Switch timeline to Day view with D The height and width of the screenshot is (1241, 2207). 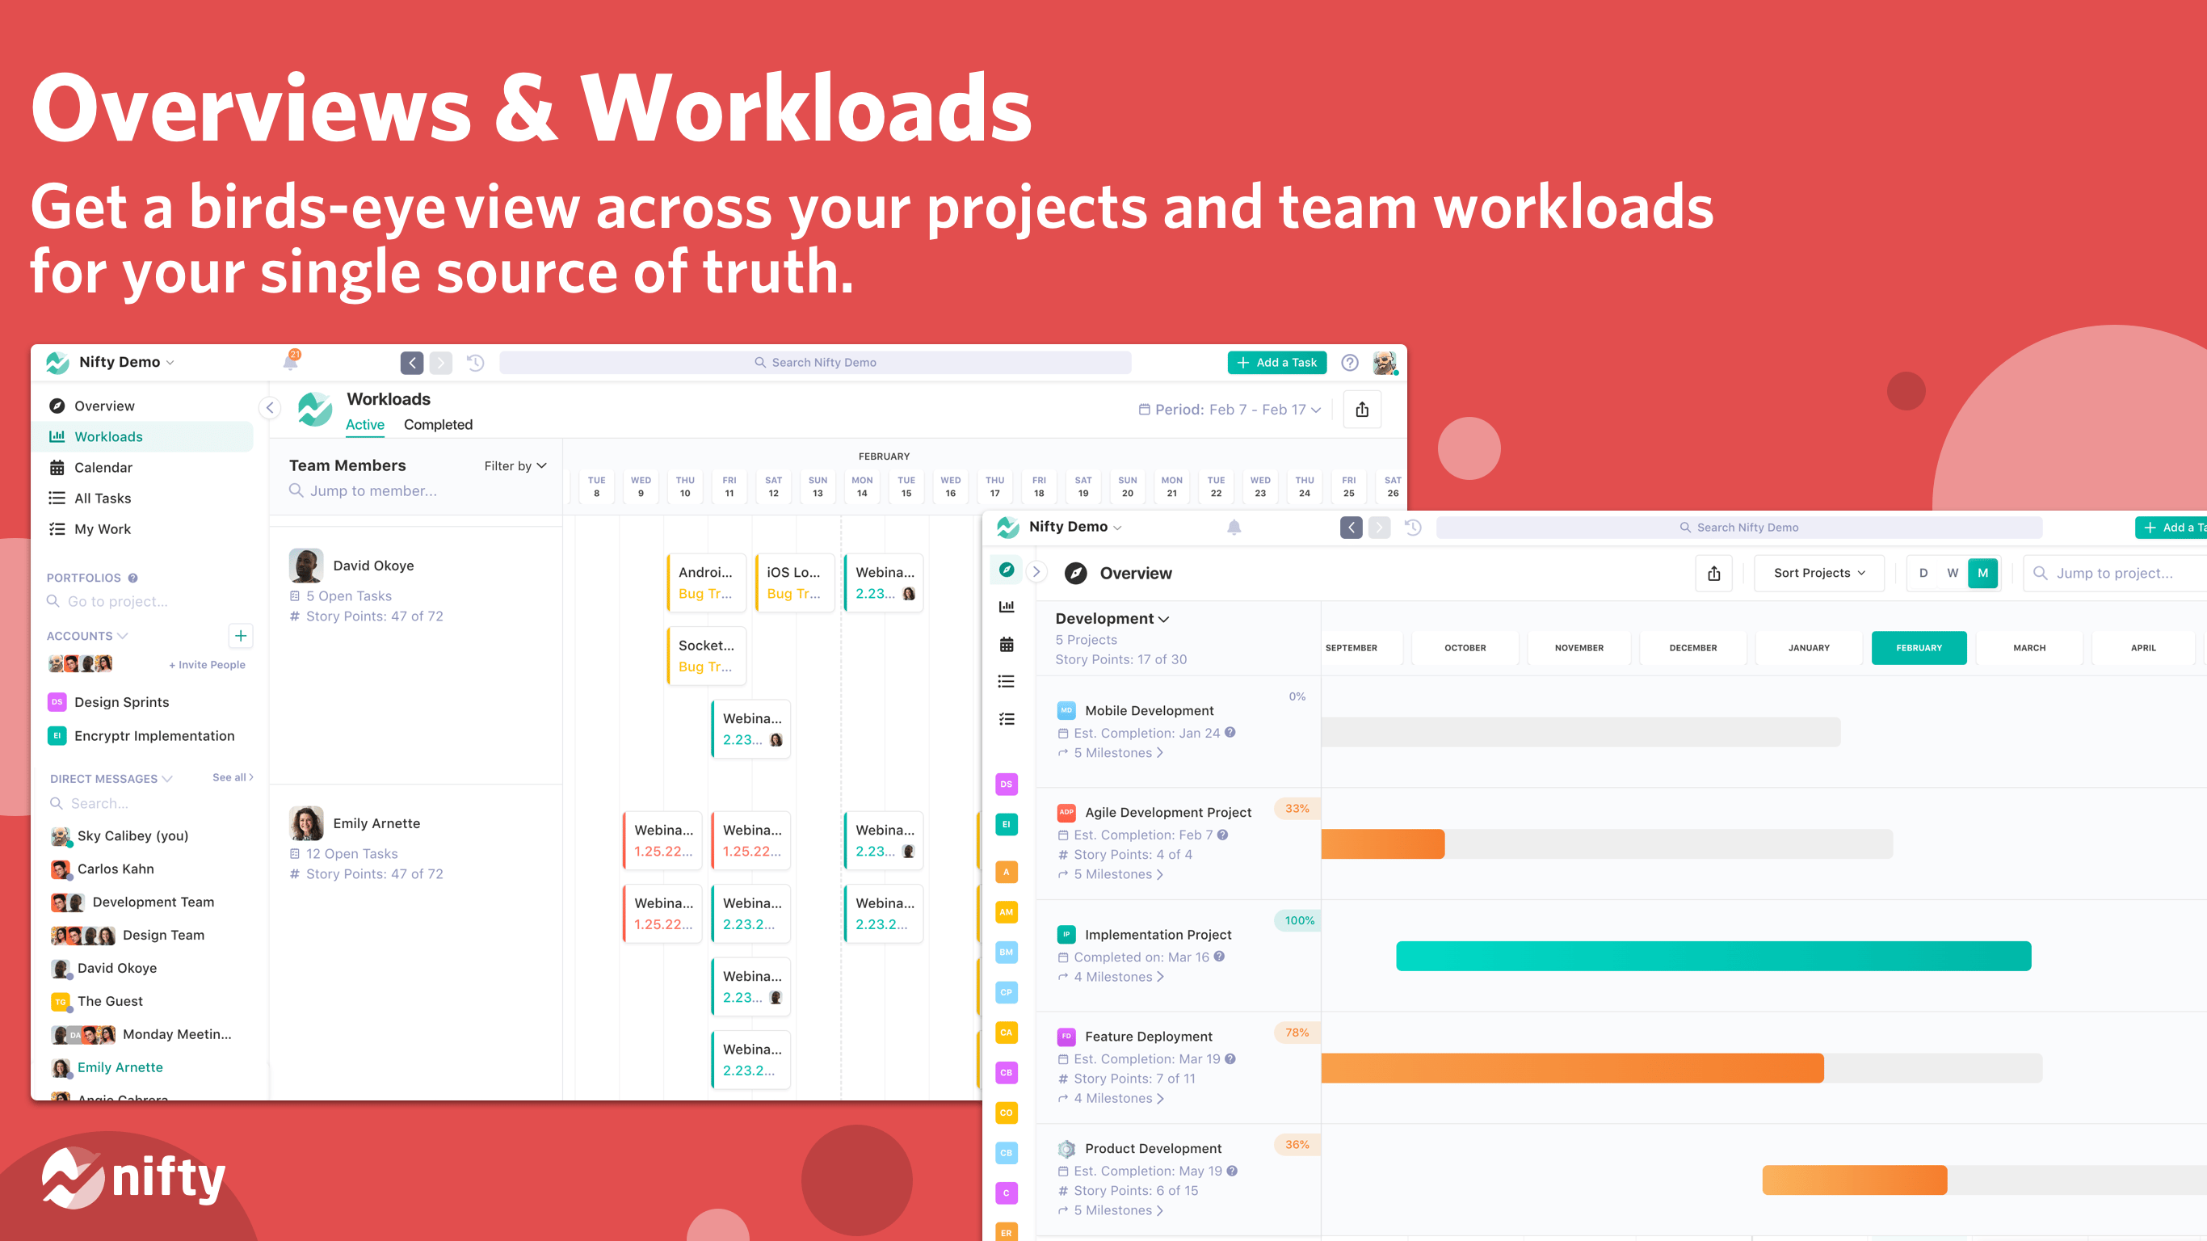(x=1923, y=574)
